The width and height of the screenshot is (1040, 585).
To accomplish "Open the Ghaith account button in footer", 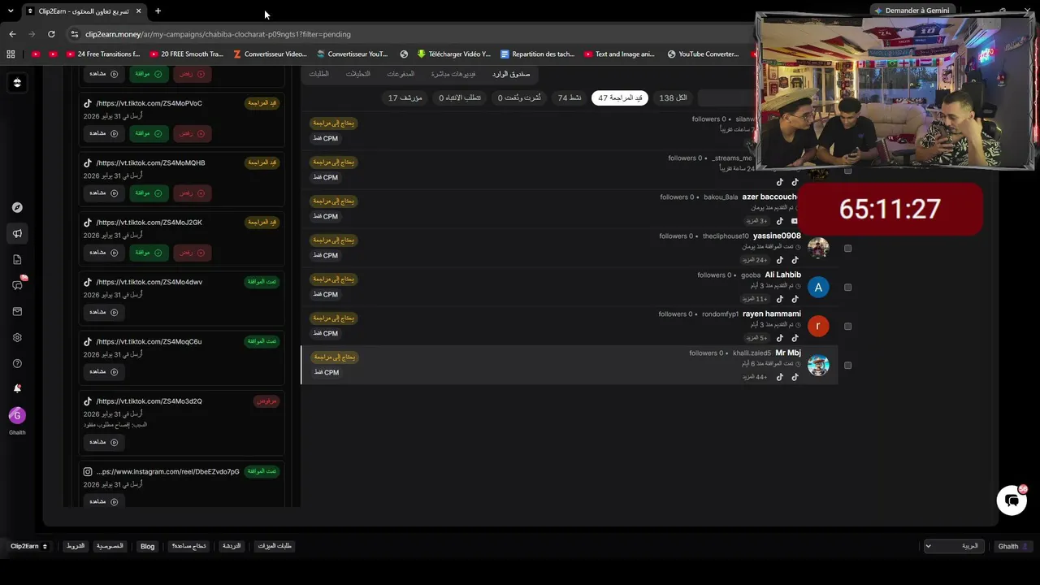I will pyautogui.click(x=1013, y=546).
